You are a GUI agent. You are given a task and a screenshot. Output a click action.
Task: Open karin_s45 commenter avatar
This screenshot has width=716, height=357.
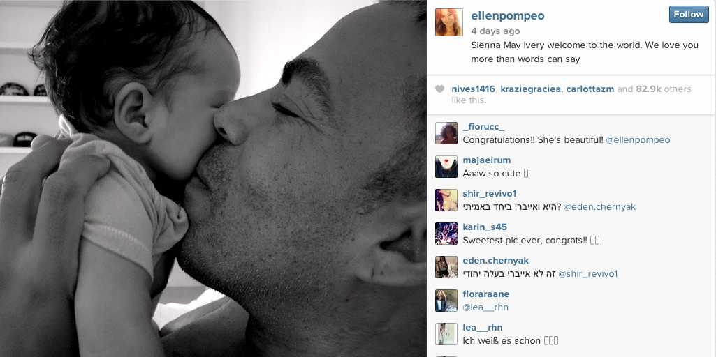tap(446, 234)
